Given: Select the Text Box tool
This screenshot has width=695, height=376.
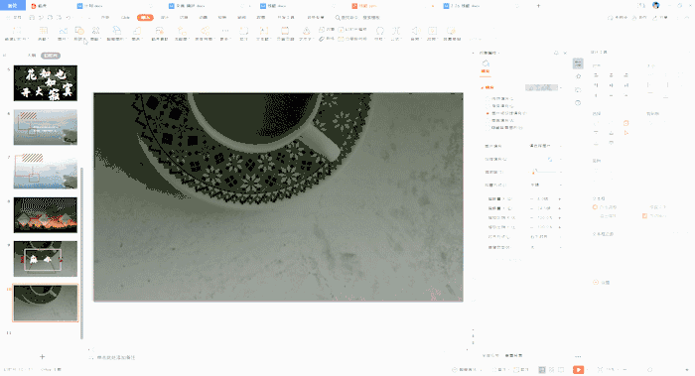Looking at the screenshot, I should 263,34.
